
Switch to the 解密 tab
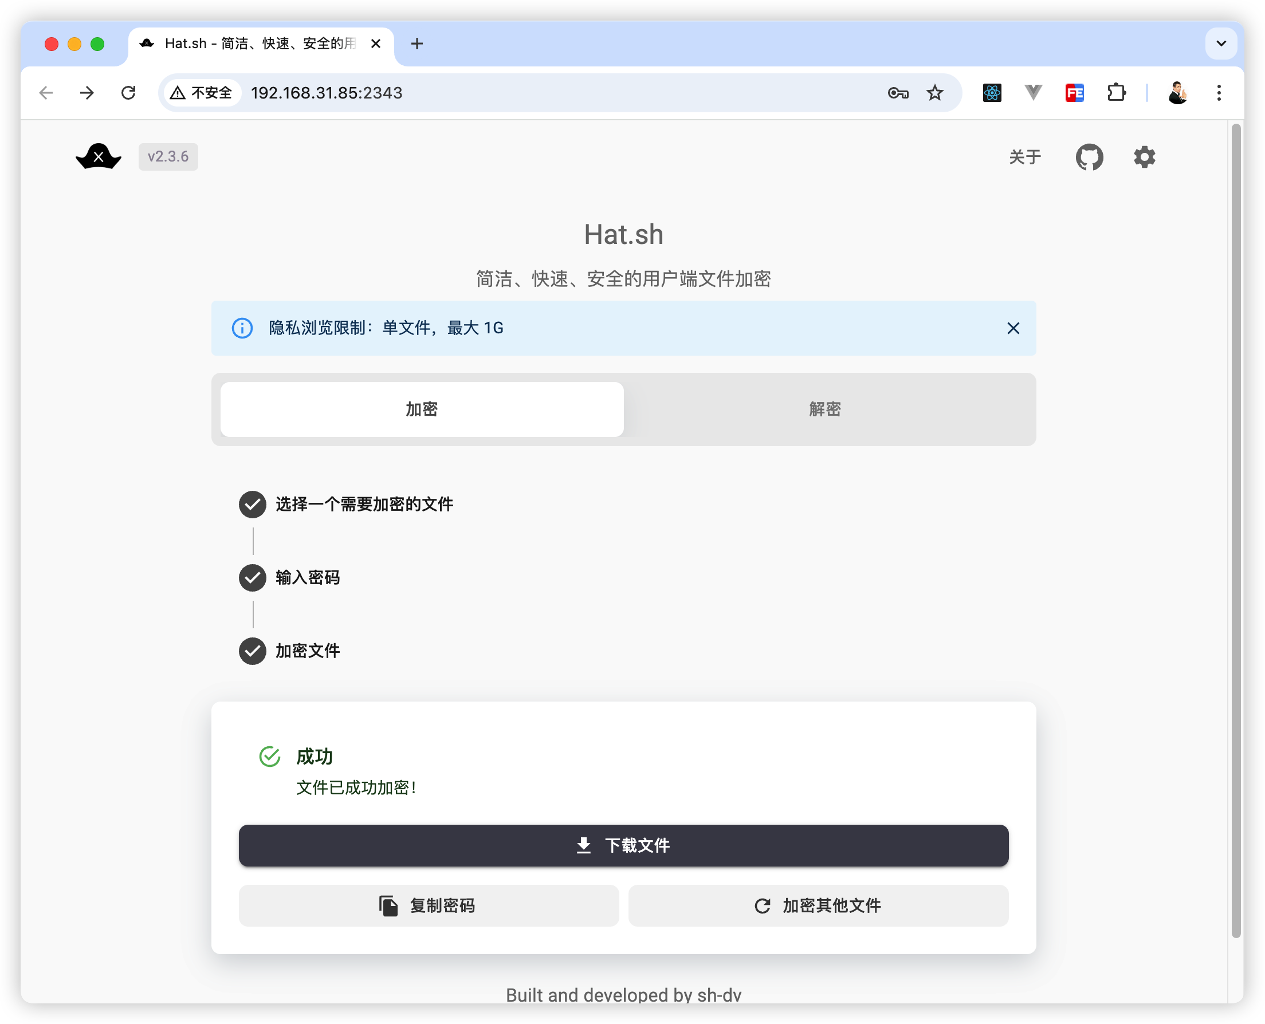click(x=825, y=409)
